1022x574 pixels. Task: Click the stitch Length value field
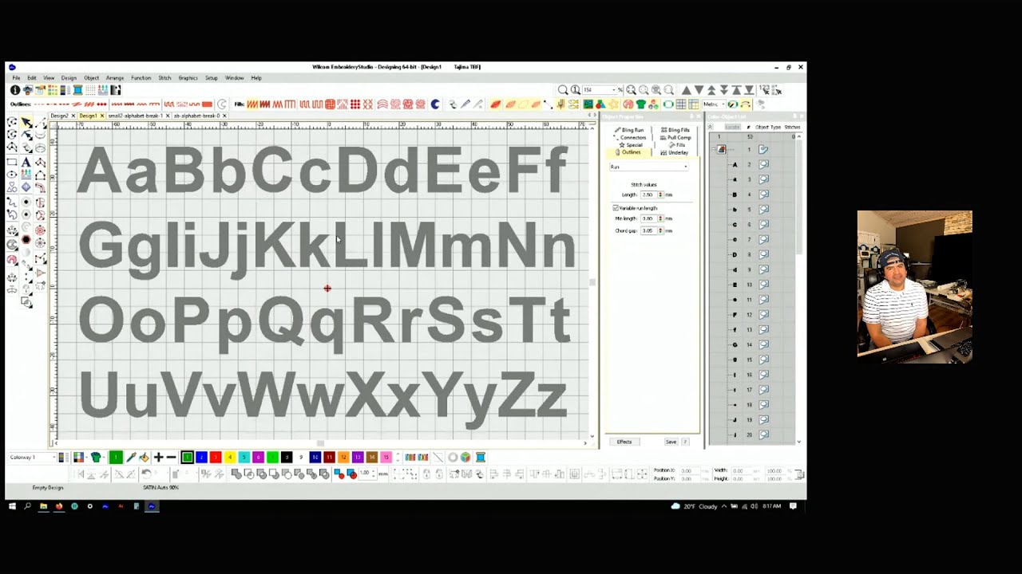click(648, 195)
